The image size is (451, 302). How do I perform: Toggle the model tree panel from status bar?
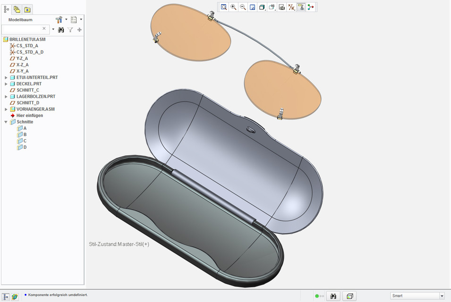(x=6, y=296)
